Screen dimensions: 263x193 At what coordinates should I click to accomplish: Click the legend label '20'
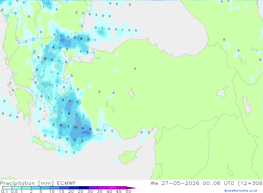tap(71, 191)
